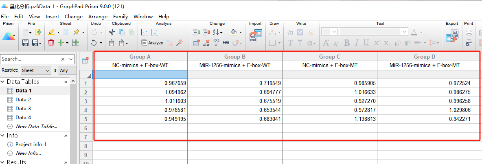
Task: Click the Analyze button
Action: click(152, 43)
